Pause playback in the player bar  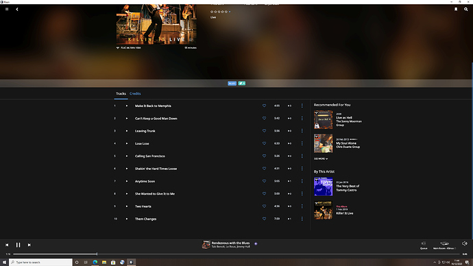tap(18, 245)
